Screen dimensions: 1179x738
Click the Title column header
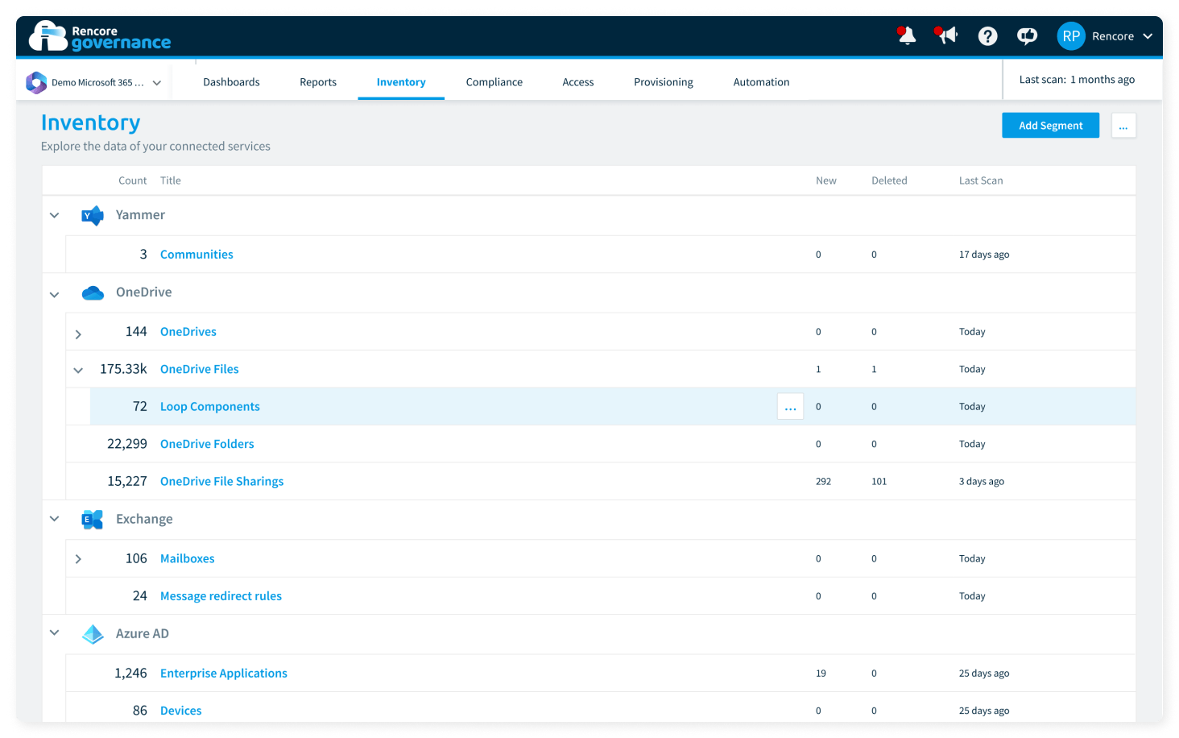pos(171,180)
